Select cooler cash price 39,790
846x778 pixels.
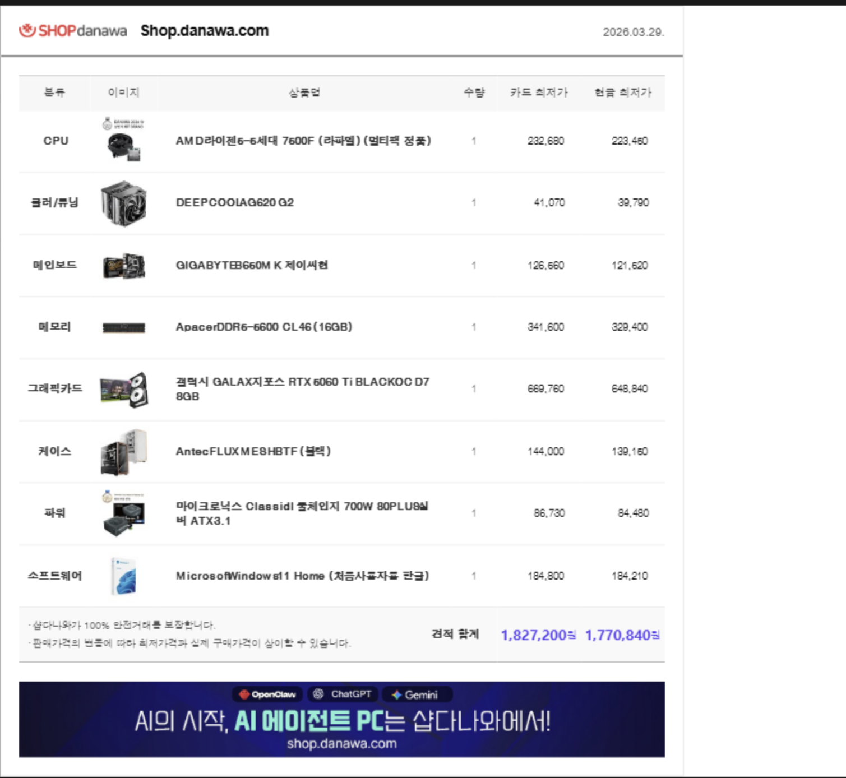(x=634, y=202)
